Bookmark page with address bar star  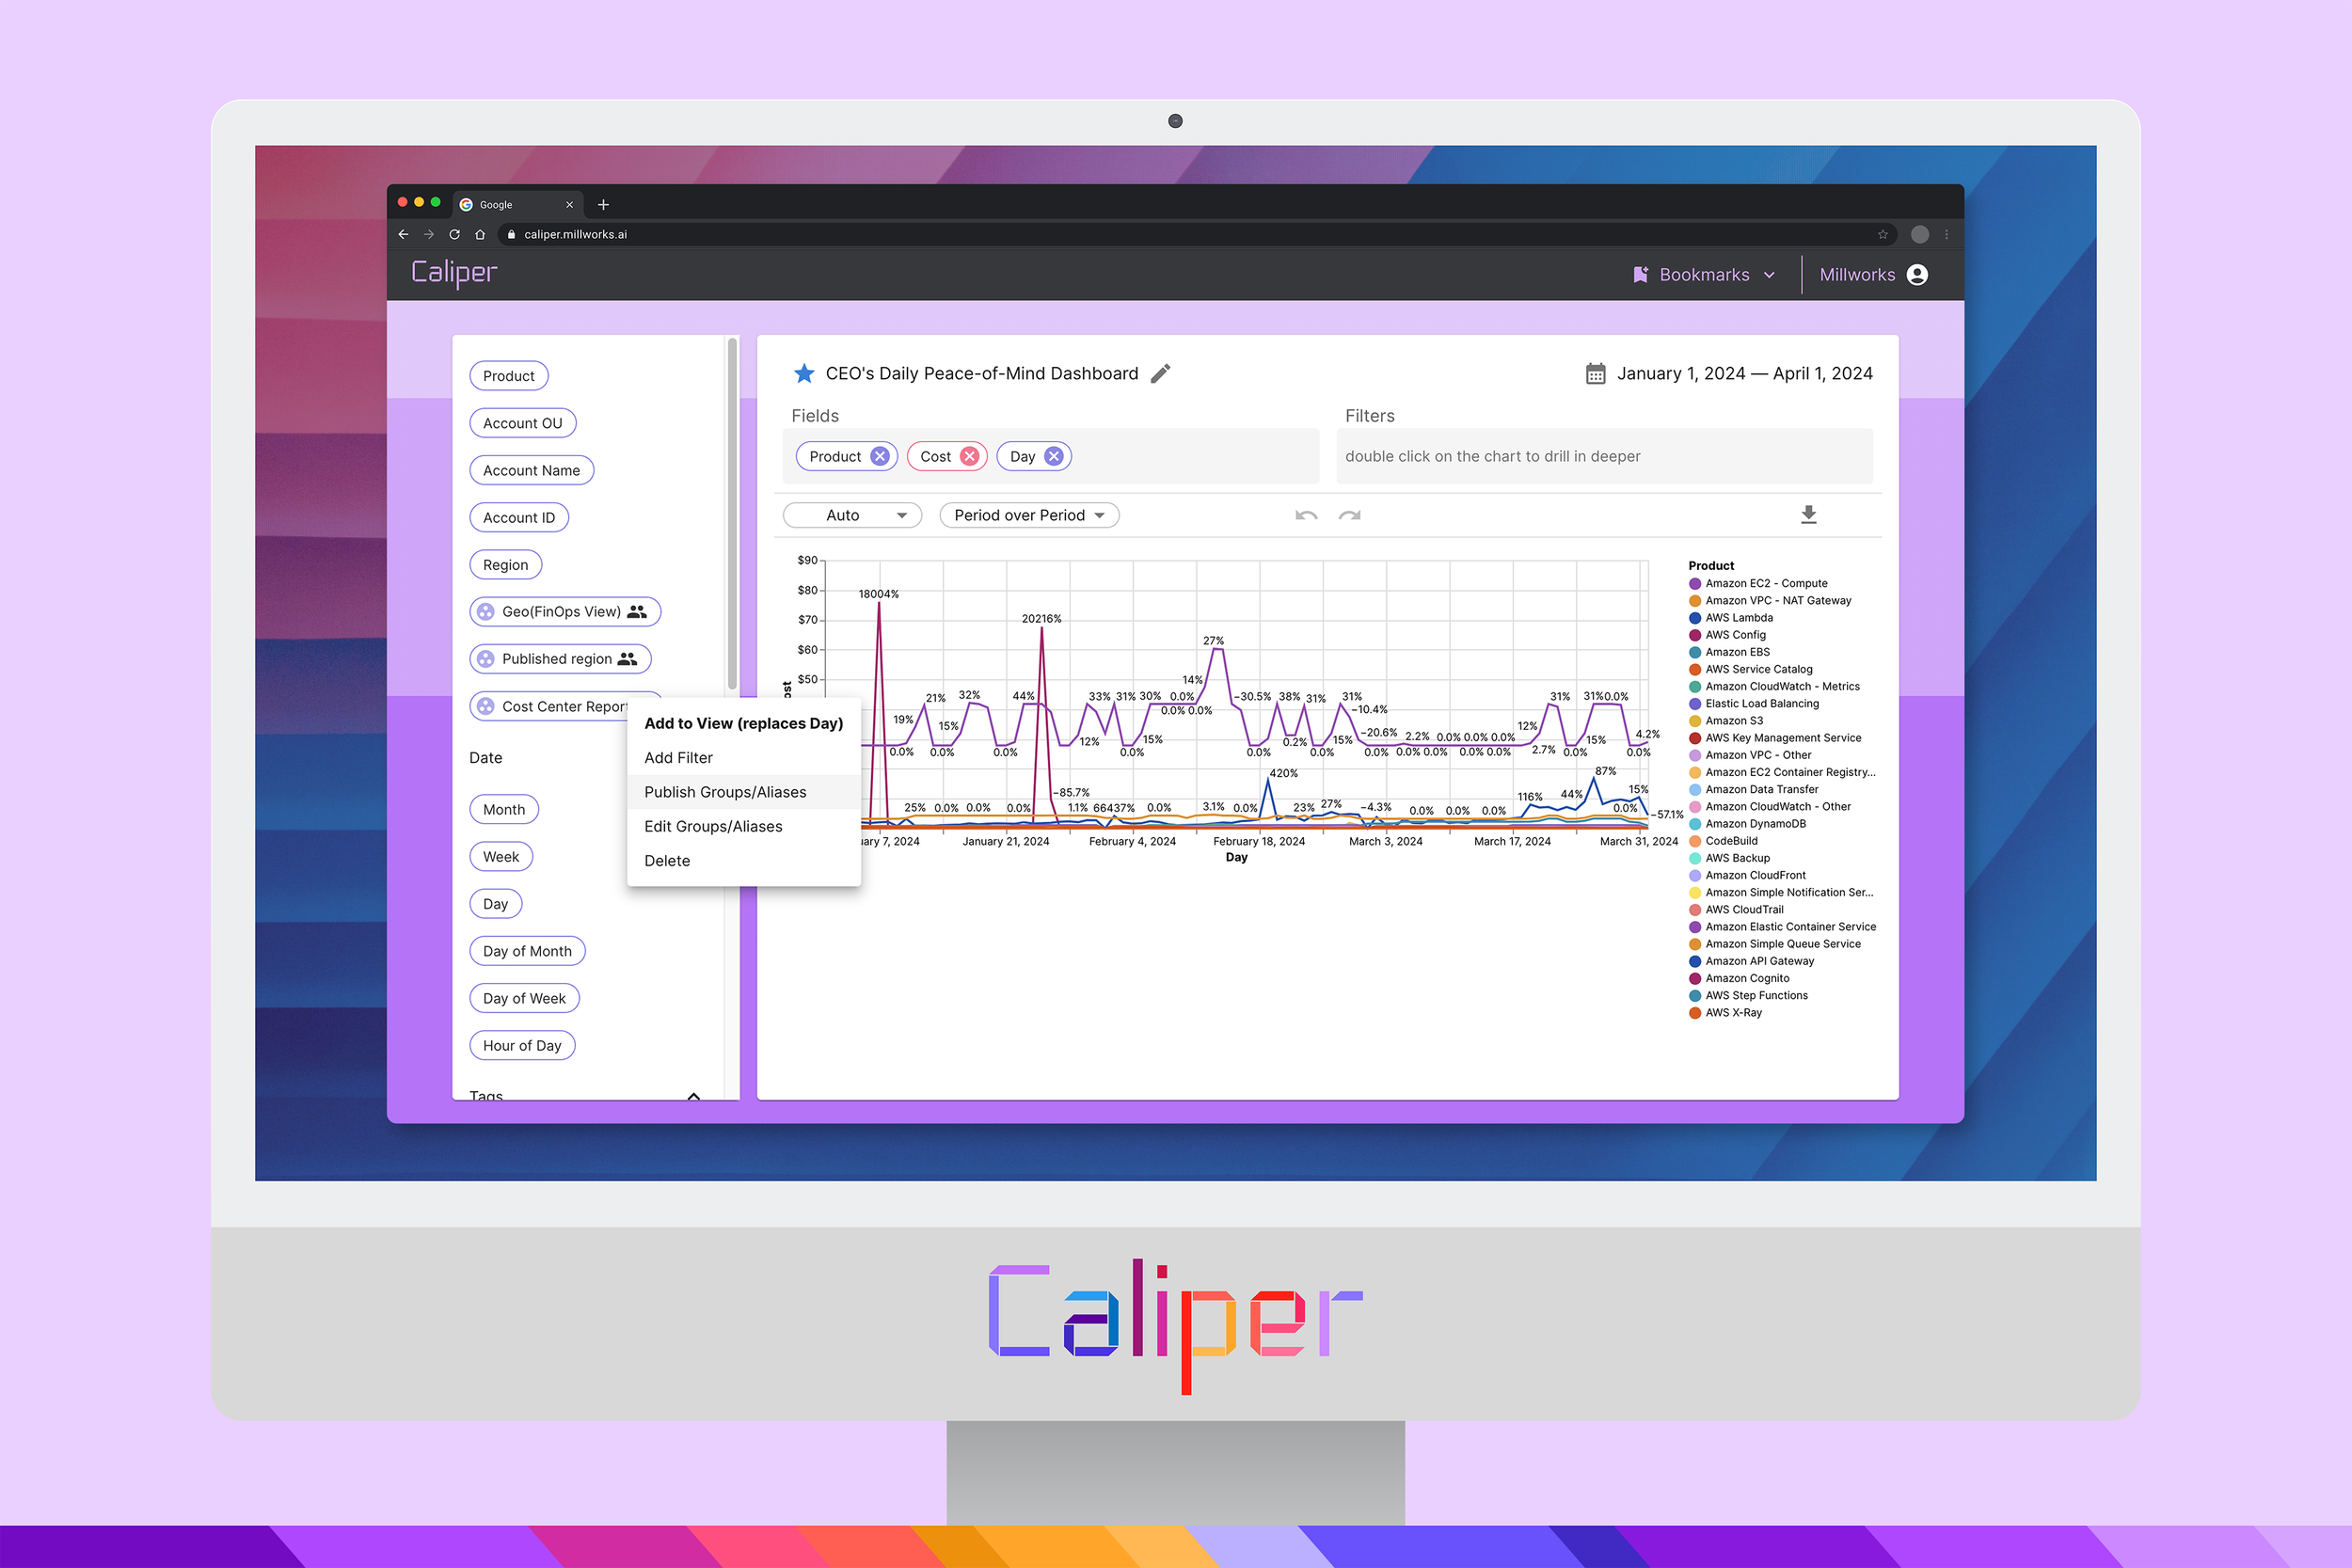pos(1883,234)
